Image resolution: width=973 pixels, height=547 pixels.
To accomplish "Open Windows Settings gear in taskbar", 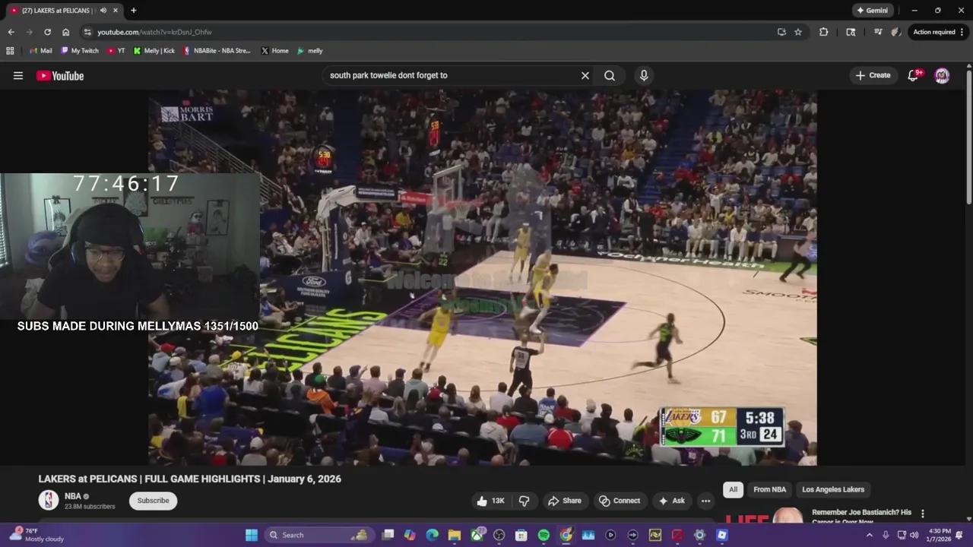I will click(x=699, y=535).
